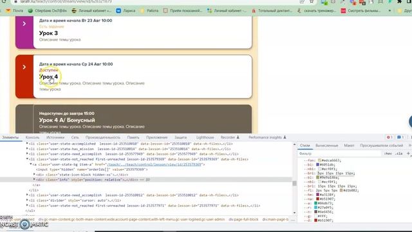This screenshot has width=412, height=232.
Task: Open the Приём показаний bookmark
Action: pos(183,11)
